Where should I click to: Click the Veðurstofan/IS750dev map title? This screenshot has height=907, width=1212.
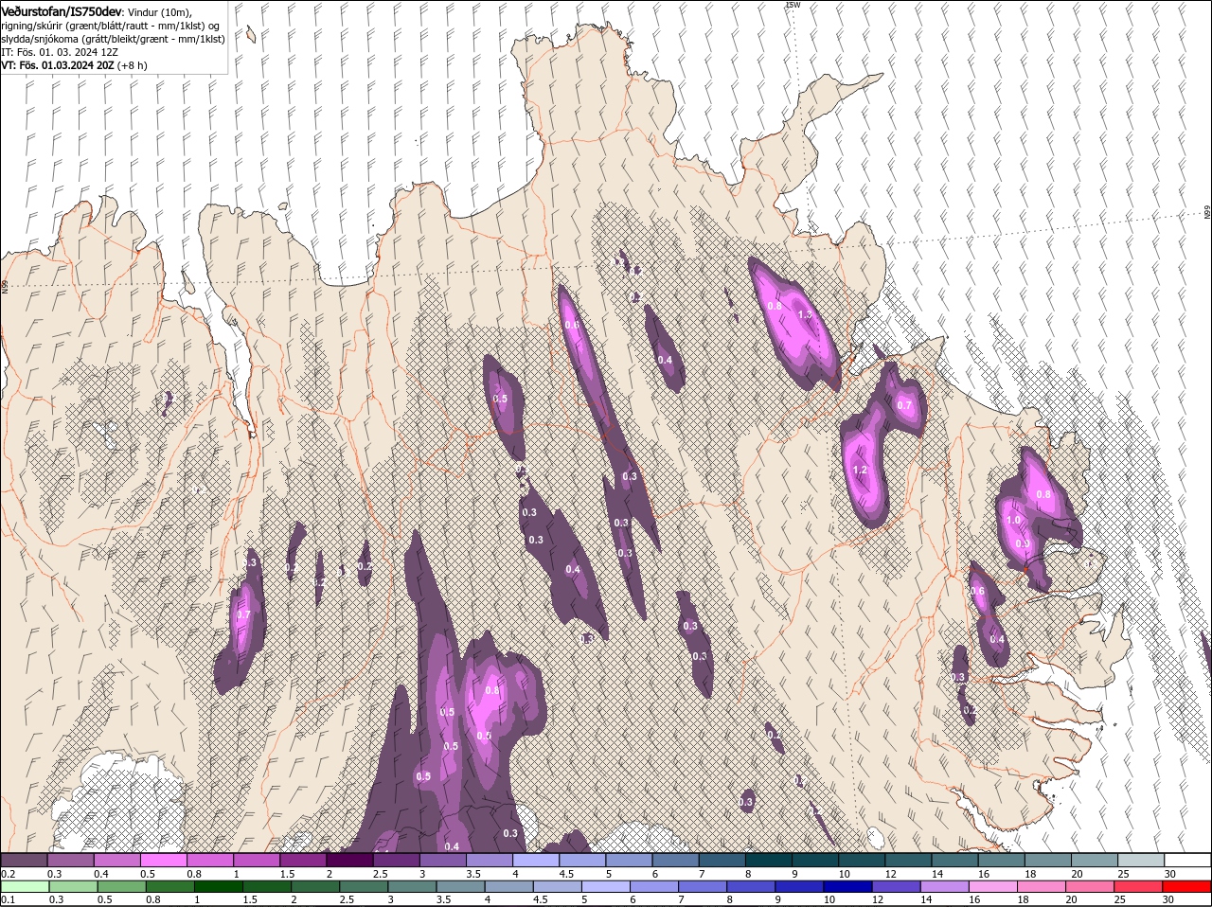point(62,10)
